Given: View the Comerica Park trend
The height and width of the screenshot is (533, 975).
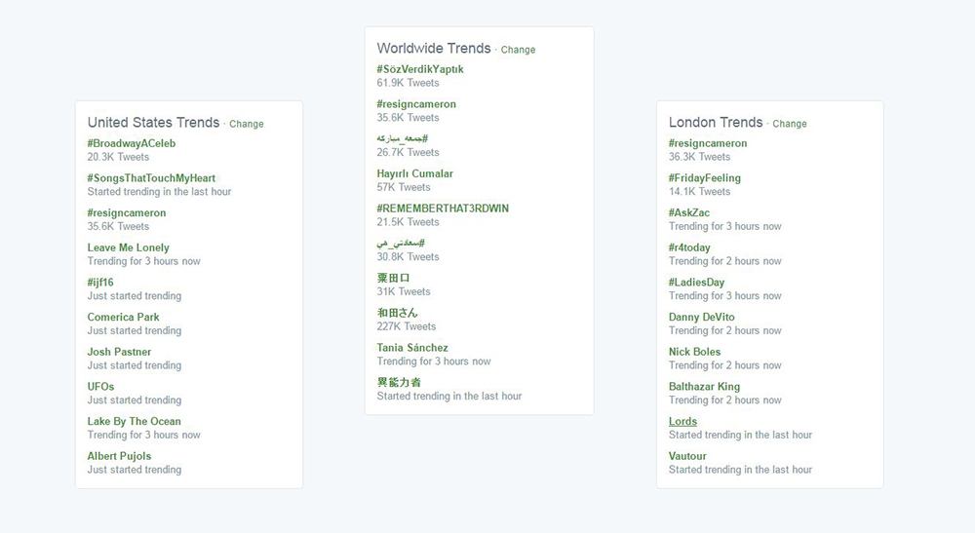Looking at the screenshot, I should 123,317.
